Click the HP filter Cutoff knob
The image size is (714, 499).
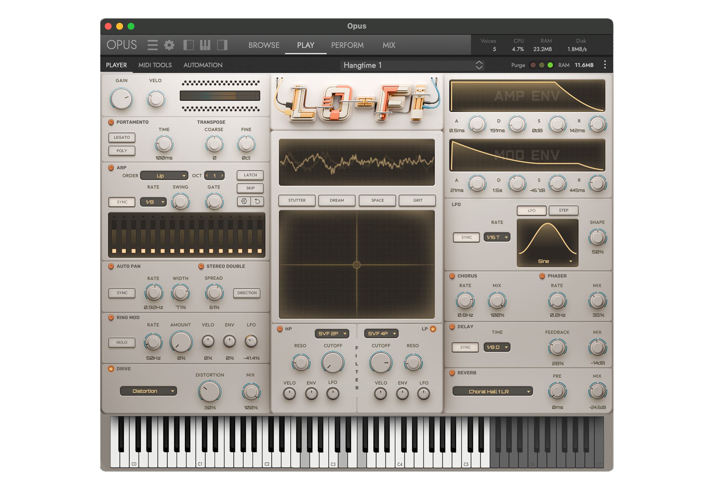[x=332, y=362]
